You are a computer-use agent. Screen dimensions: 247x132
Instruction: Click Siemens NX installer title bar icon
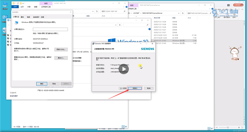[x=94, y=44]
